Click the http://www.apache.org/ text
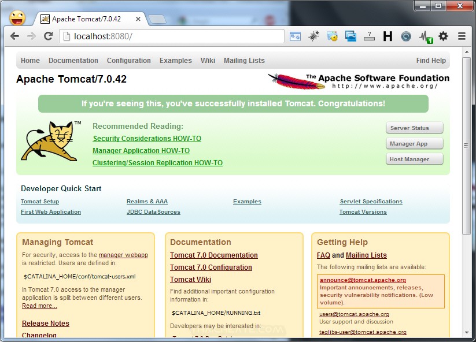The width and height of the screenshot is (476, 342). point(385,86)
